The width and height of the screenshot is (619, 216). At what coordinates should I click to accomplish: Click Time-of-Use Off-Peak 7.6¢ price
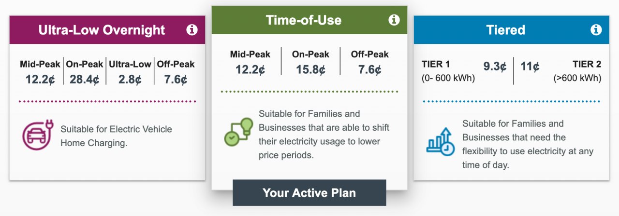370,69
